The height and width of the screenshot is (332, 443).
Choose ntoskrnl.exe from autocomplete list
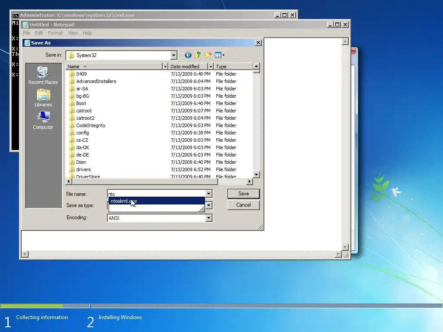click(157, 201)
